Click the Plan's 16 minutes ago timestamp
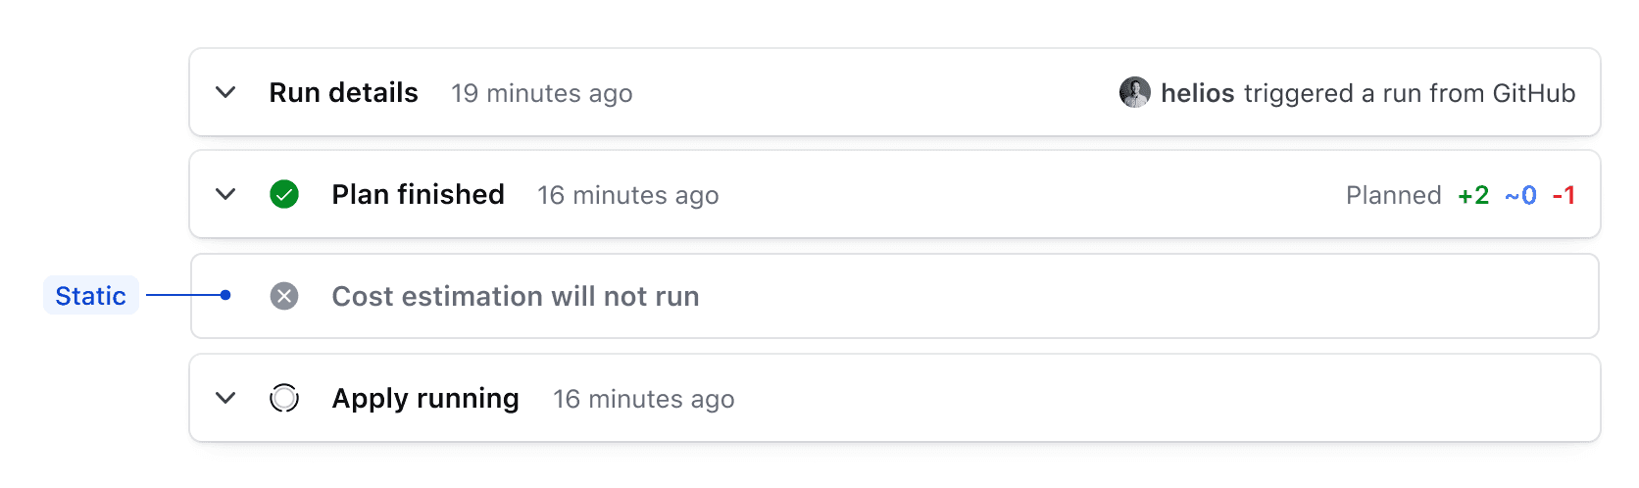1639x488 pixels. coord(627,196)
